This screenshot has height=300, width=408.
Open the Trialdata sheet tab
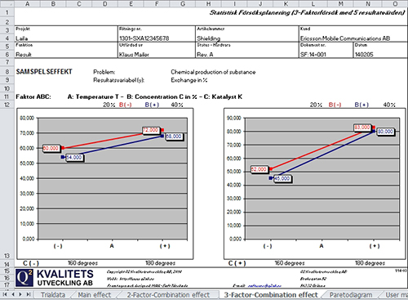(53, 295)
